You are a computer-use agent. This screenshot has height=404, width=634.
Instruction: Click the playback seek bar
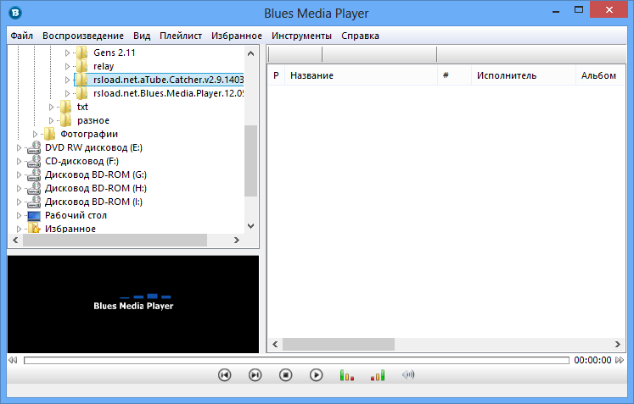point(296,360)
